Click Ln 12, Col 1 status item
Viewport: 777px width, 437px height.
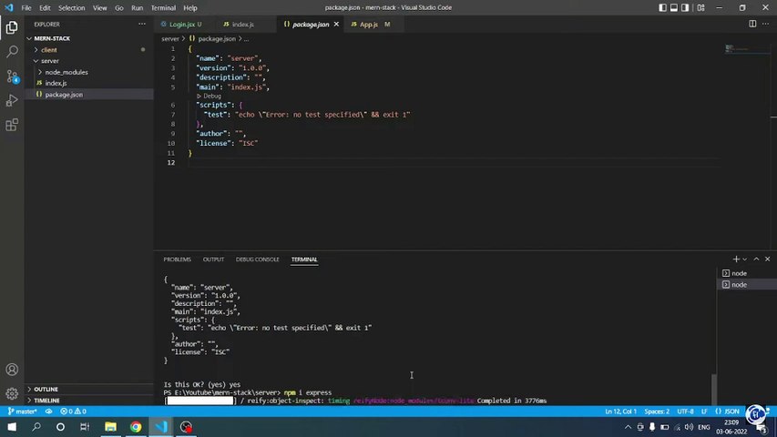(x=620, y=412)
